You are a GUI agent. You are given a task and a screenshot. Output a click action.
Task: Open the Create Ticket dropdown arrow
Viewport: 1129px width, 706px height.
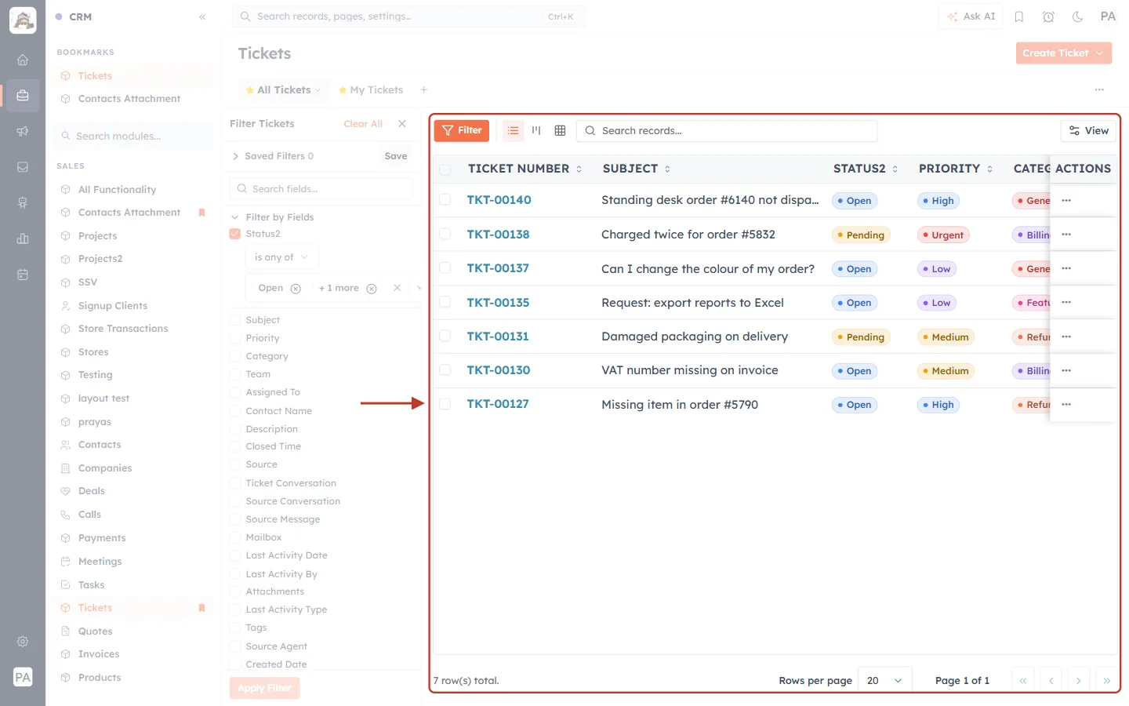pyautogui.click(x=1100, y=53)
